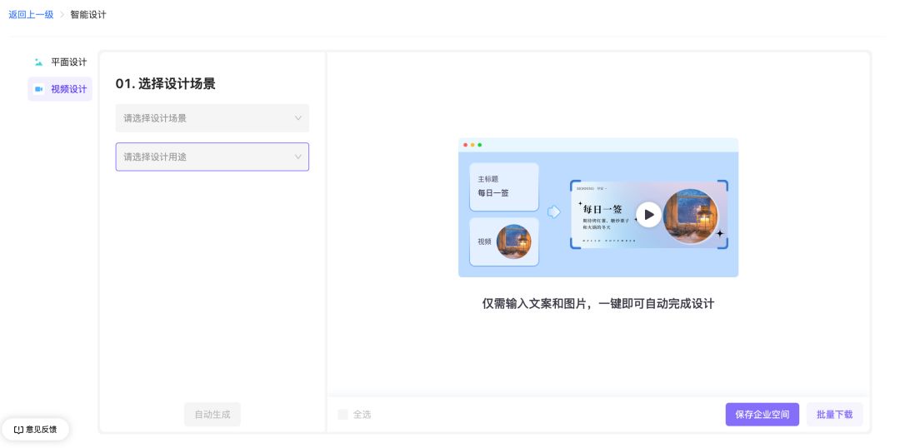Click the 智能设计 breadcrumb text
Viewport: 900px width, 448px height.
point(88,15)
